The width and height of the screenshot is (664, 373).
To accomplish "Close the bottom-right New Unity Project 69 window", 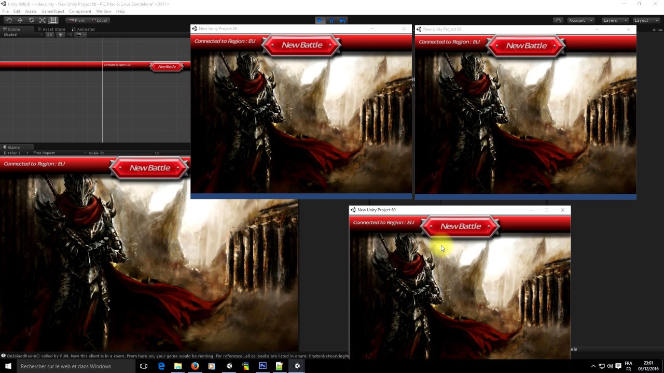I will 562,210.
